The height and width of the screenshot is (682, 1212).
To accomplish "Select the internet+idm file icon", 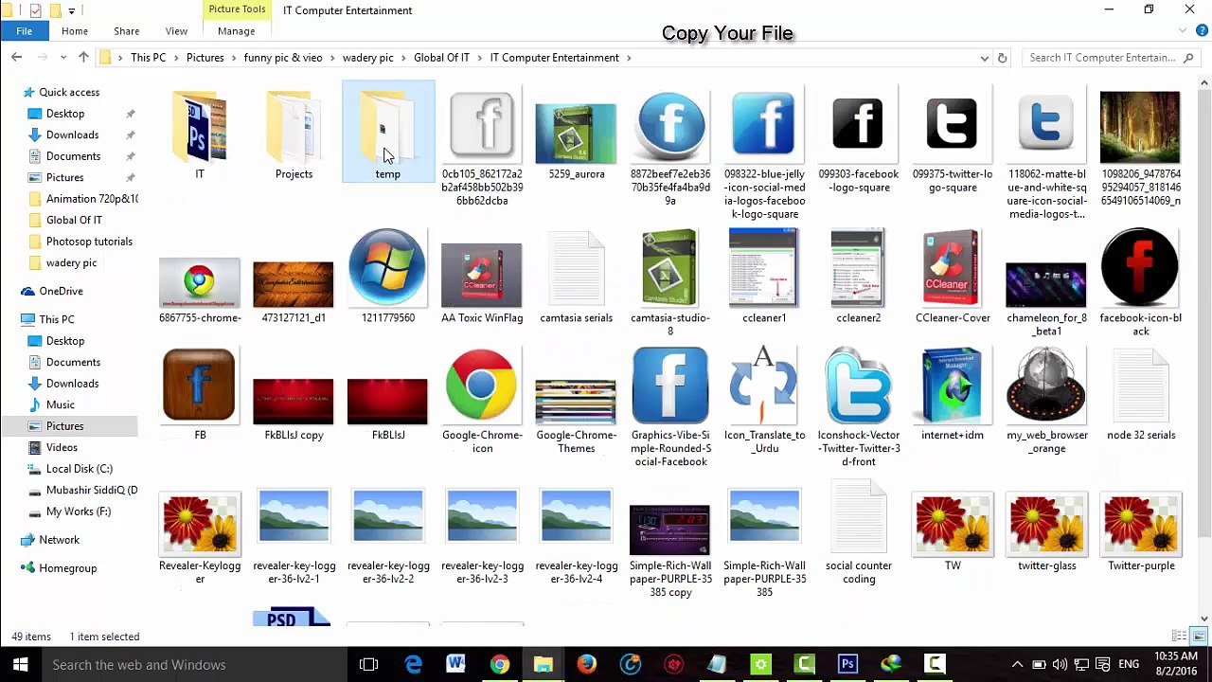I will coord(953,386).
